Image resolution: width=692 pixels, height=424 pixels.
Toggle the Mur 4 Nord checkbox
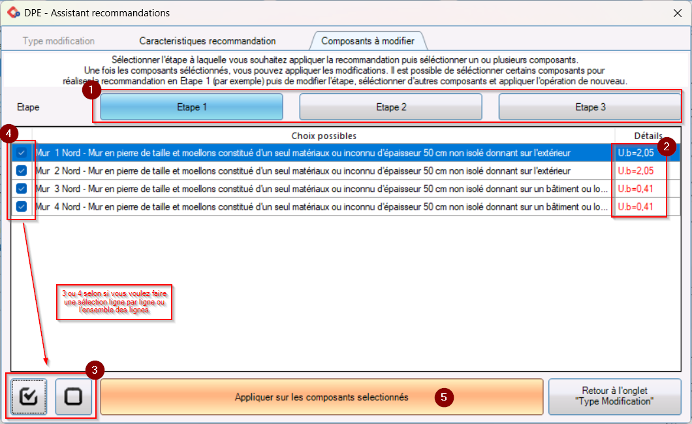[21, 206]
